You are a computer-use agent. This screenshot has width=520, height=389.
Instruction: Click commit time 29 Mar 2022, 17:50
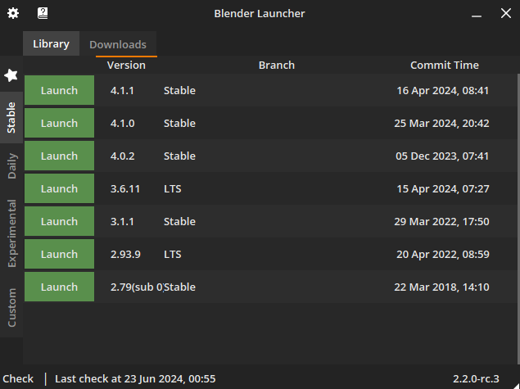441,222
